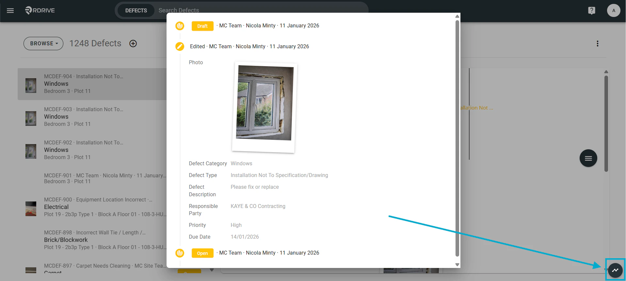This screenshot has height=281, width=626.
Task: Open the BROWSE dropdown
Action: click(x=43, y=43)
